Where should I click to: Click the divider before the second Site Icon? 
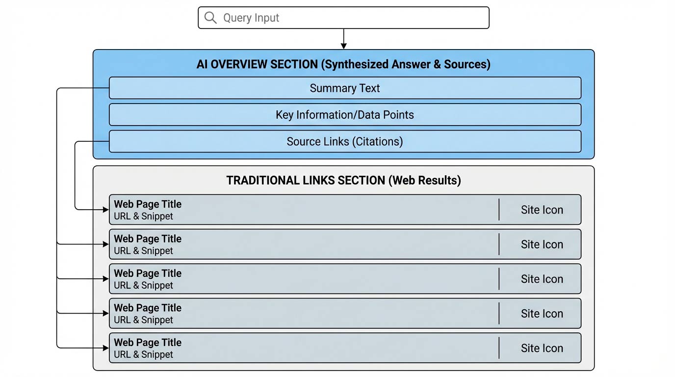click(499, 244)
